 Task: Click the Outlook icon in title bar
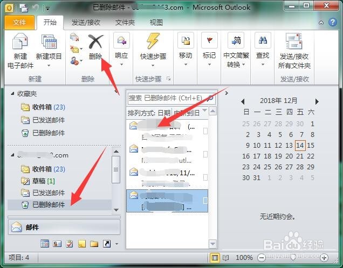click(x=9, y=8)
